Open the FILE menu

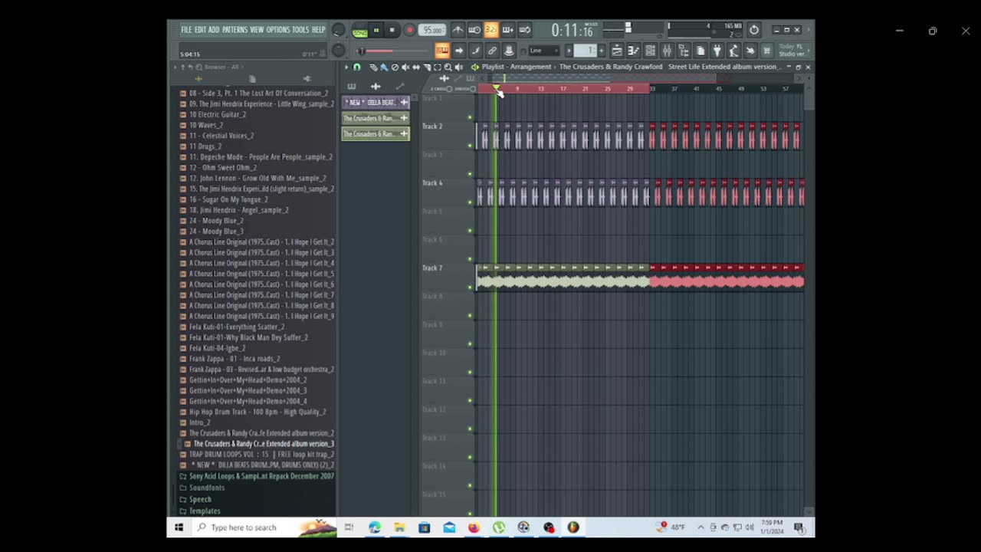(x=186, y=30)
